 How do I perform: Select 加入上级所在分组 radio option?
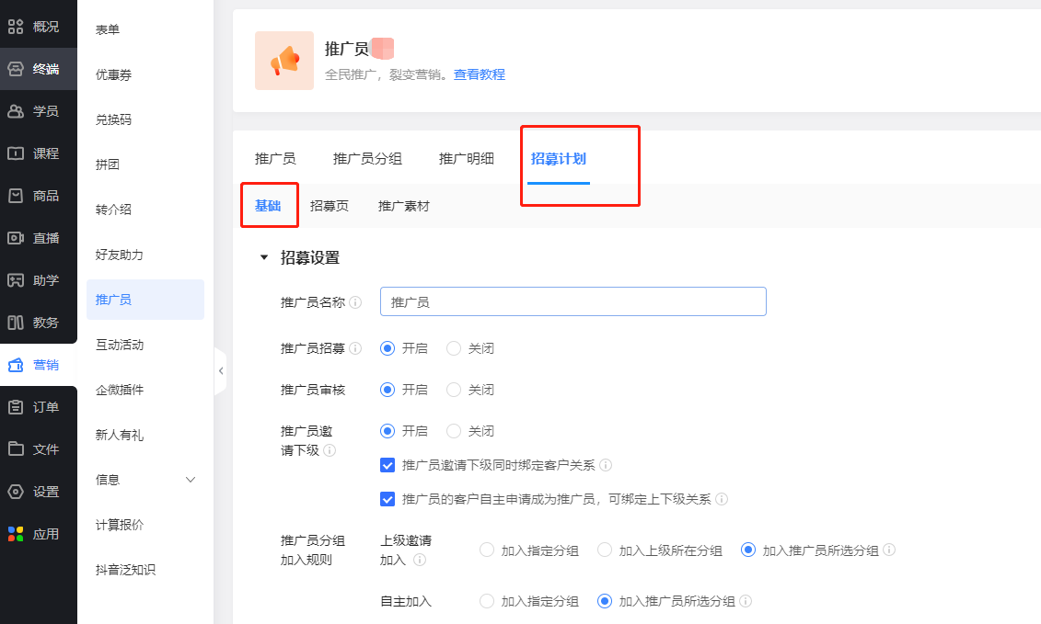(605, 550)
